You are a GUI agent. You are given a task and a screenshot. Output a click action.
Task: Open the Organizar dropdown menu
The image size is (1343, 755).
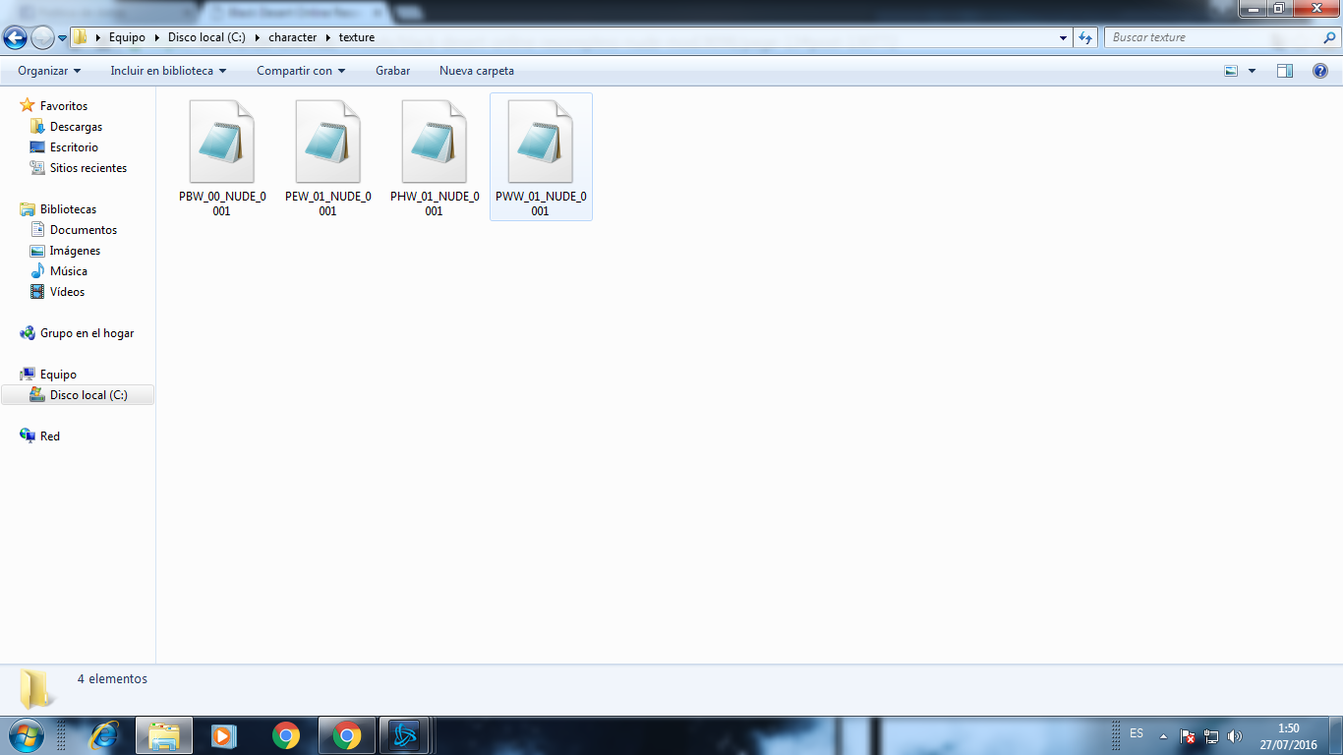tap(49, 71)
